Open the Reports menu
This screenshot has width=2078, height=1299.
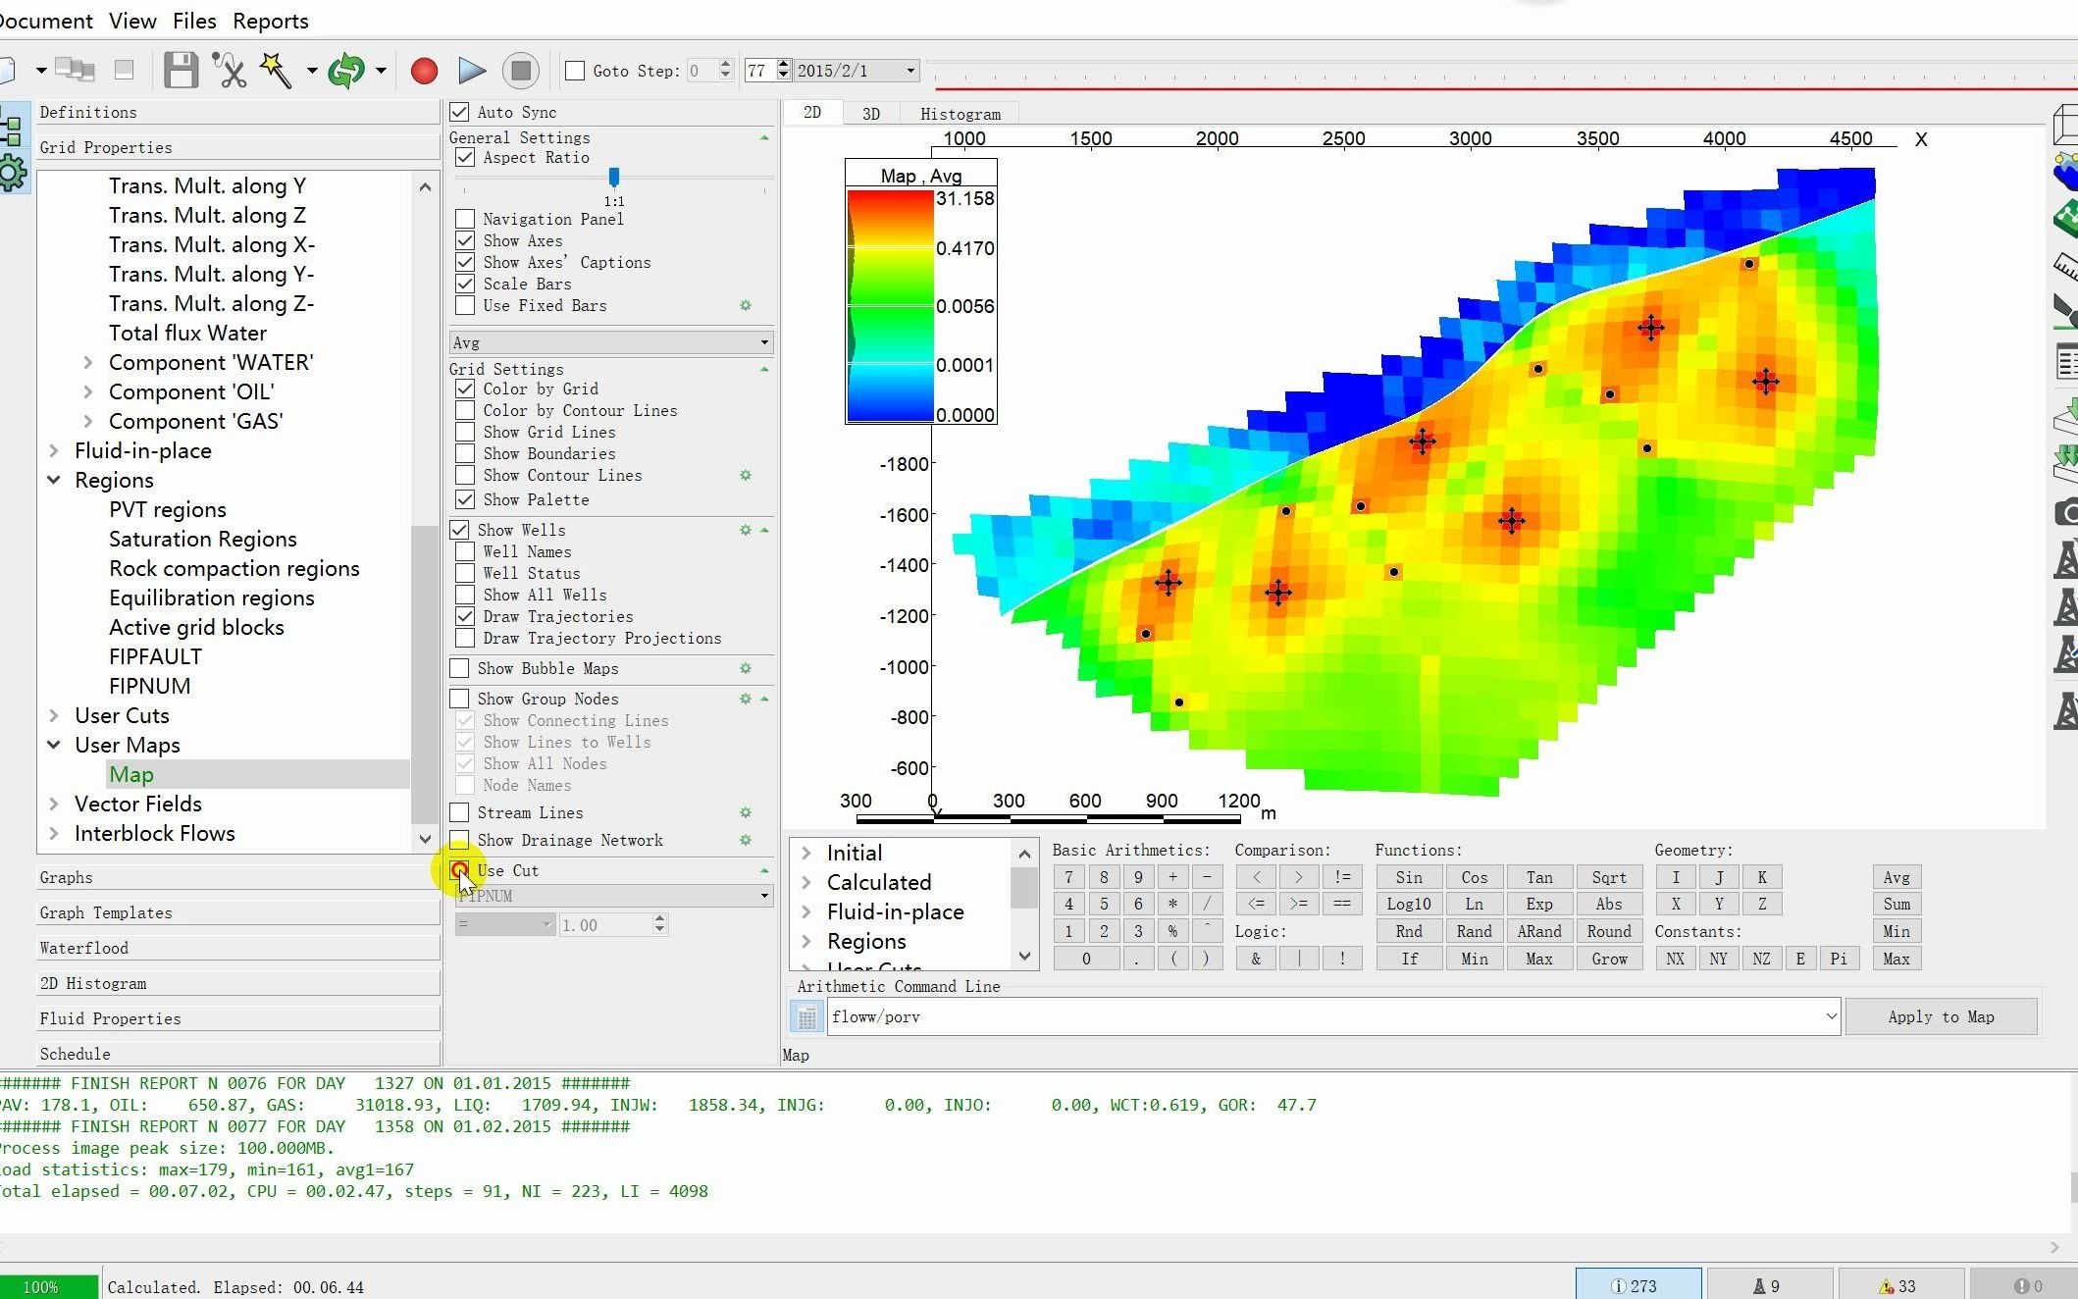[270, 21]
